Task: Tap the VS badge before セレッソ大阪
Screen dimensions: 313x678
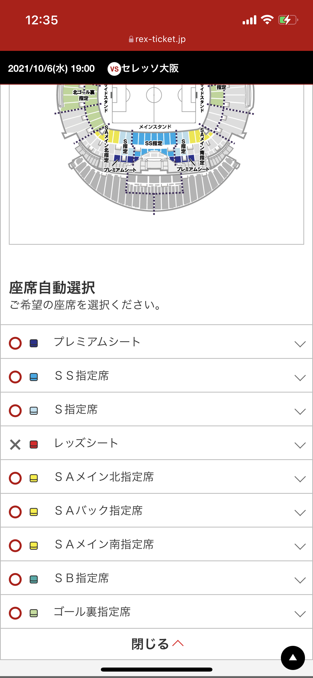Action: (114, 69)
